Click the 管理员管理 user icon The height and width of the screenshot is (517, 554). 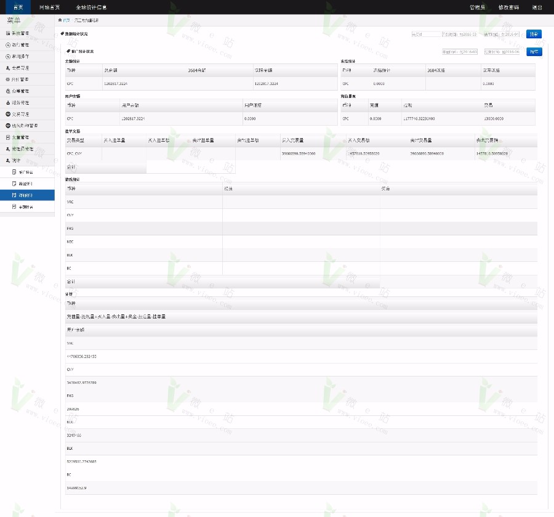tap(8, 149)
